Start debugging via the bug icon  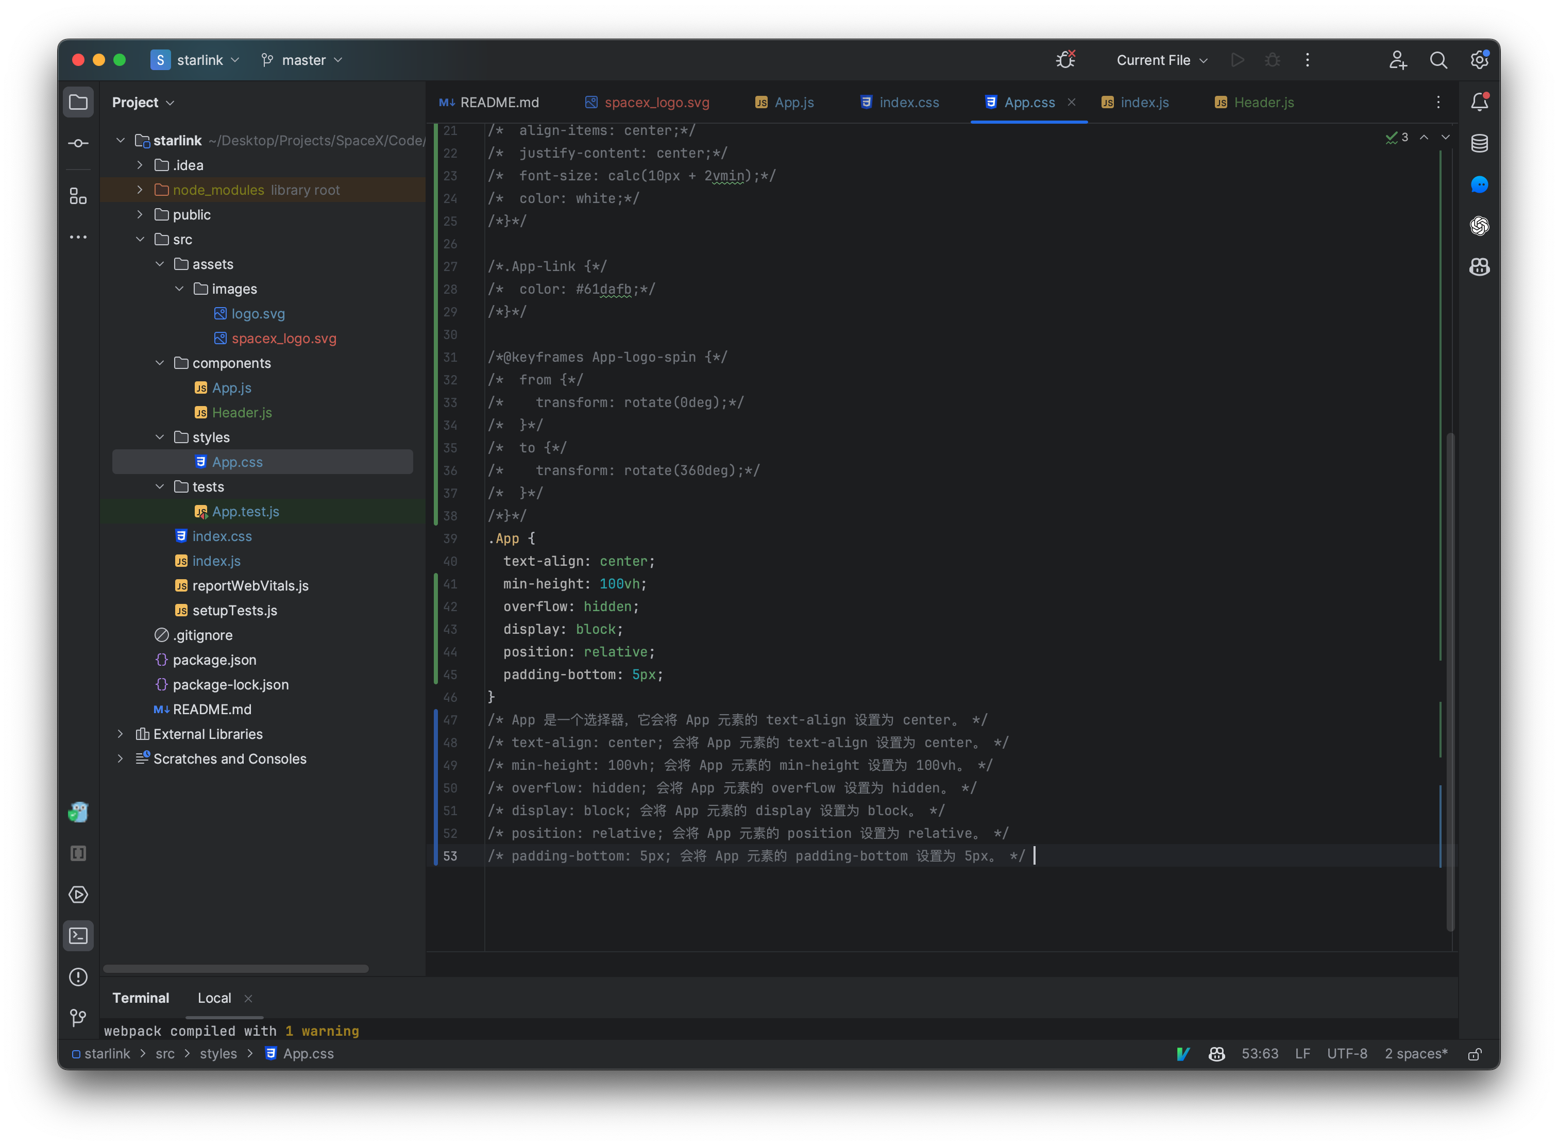pos(1272,60)
